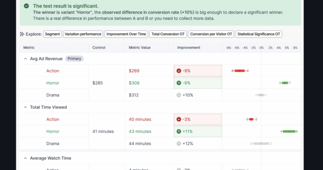This screenshot has height=170, width=323.
Task: Collapse the Average Watch Time section
Action: pos(25,158)
